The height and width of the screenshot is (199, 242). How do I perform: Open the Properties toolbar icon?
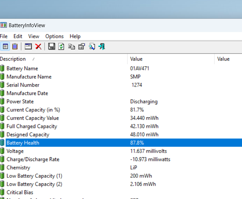tap(81, 46)
